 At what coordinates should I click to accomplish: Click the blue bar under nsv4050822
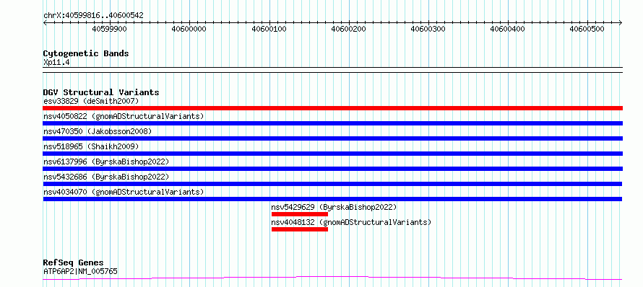tap(332, 123)
